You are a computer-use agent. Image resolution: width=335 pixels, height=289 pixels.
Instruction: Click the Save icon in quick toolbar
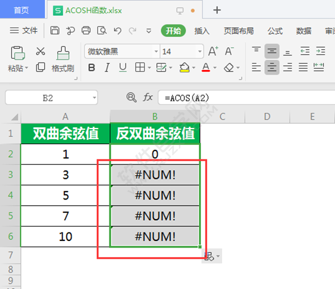point(55,31)
